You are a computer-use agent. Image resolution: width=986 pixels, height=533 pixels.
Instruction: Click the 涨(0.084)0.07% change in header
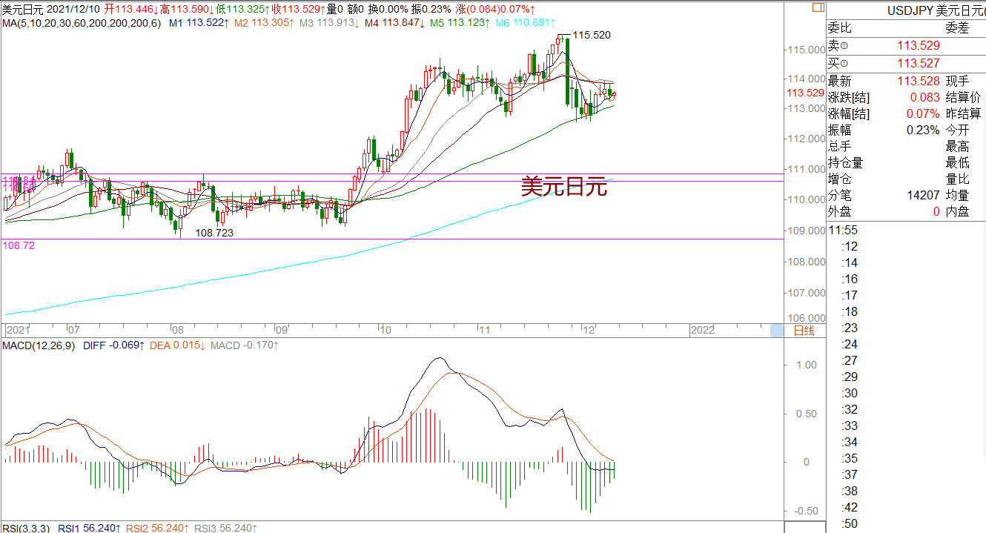[x=496, y=9]
